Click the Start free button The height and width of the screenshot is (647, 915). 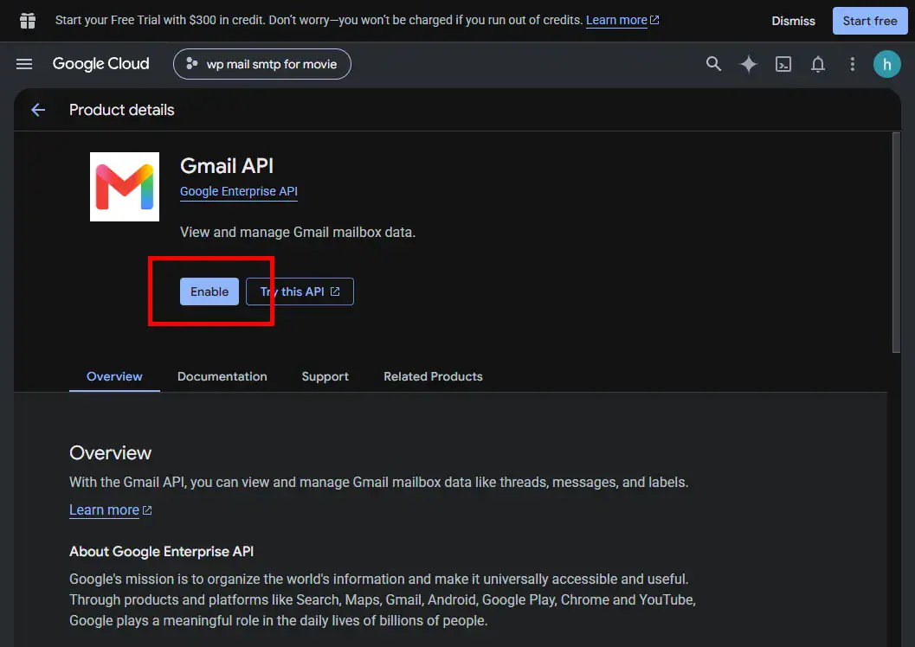point(869,21)
